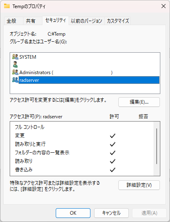Click the folder icon in title bar
The image size is (170, 222).
click(7, 6)
